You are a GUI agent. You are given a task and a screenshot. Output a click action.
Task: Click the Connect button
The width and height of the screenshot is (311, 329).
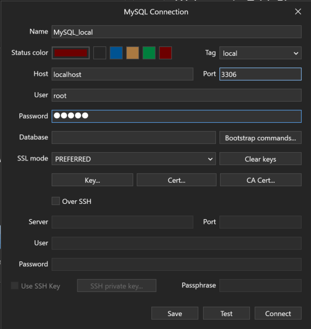click(x=278, y=313)
